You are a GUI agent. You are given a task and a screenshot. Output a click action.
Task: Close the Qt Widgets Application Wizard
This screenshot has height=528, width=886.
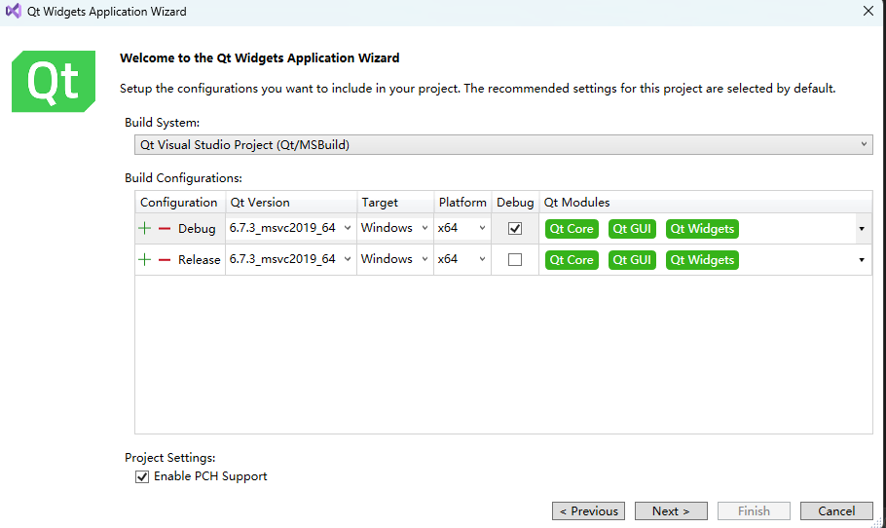tap(868, 11)
